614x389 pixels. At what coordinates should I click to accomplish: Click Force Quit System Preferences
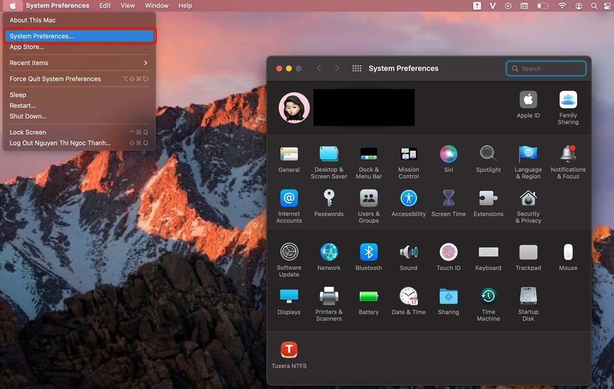click(x=55, y=79)
